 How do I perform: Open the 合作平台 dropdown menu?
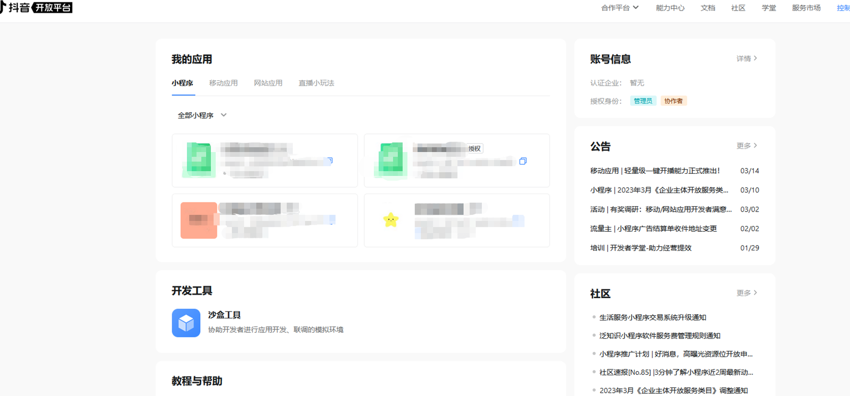[619, 8]
